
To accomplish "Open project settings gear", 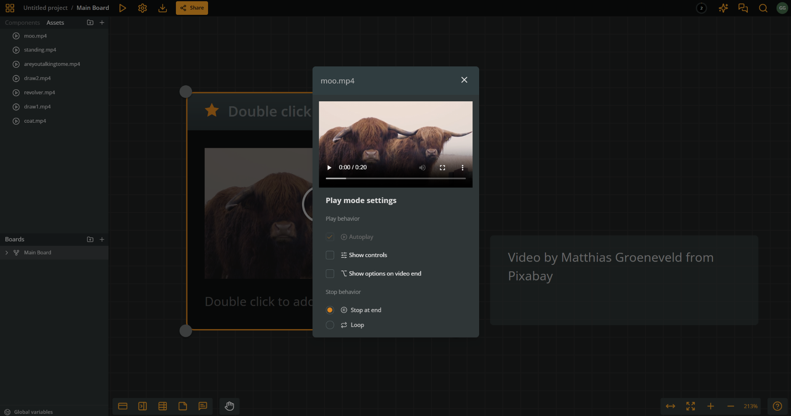I will pos(143,8).
